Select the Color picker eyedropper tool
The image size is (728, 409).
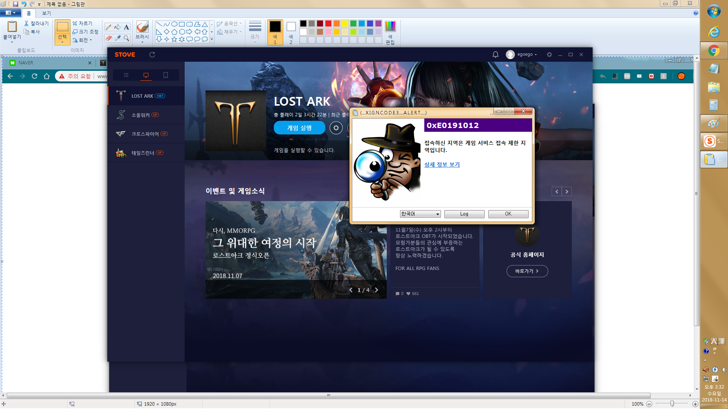[x=118, y=38]
